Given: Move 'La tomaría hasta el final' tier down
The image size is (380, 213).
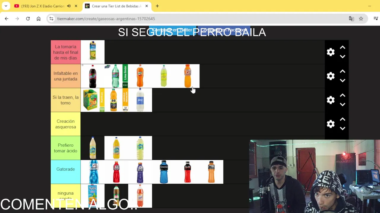Looking at the screenshot, I should pos(342,57).
